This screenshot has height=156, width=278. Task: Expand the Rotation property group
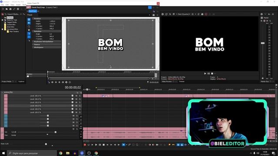46,31
